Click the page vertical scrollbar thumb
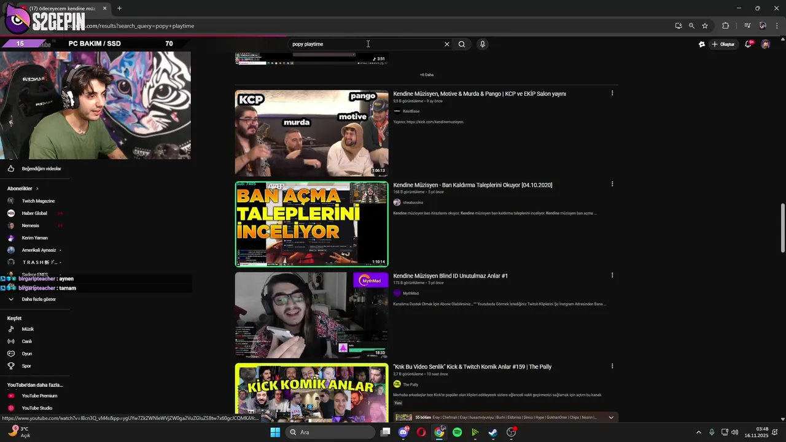786x442 pixels. point(782,228)
